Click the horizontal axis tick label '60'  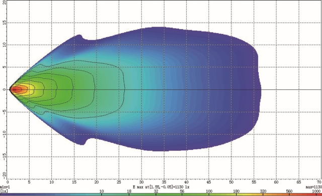(x=276, y=182)
